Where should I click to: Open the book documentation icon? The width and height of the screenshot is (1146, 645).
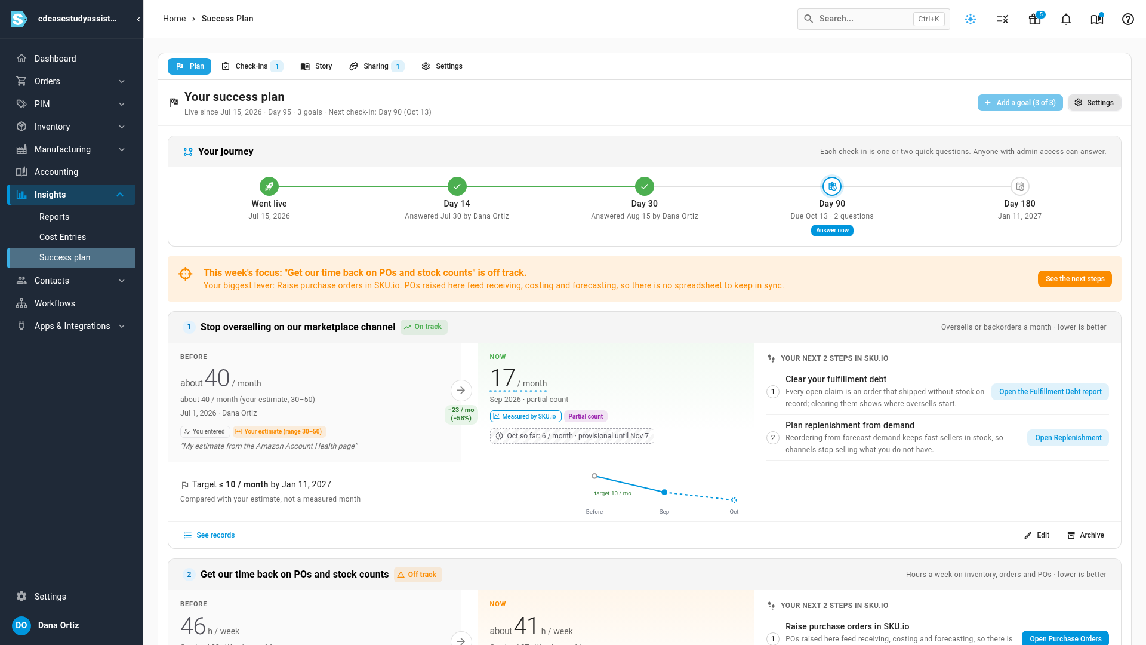tap(1097, 19)
